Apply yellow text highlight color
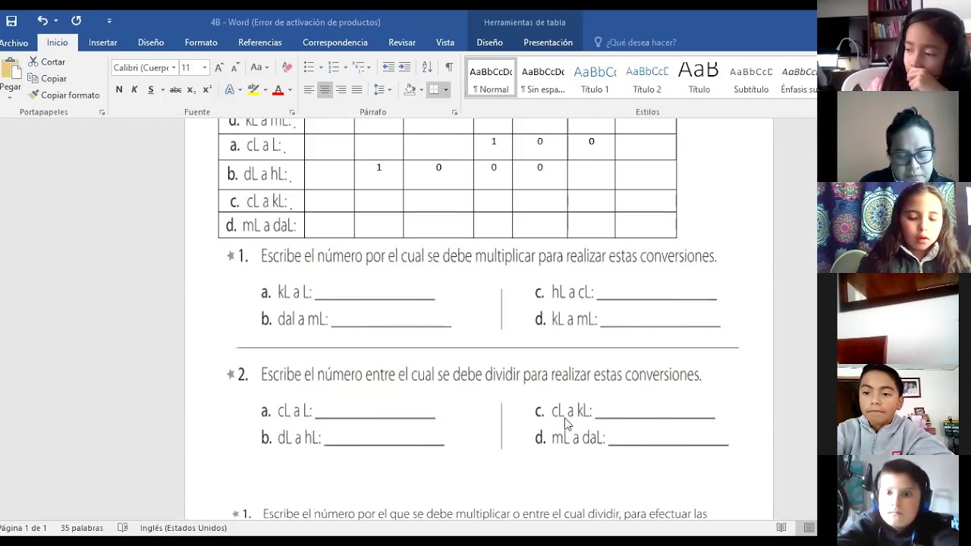Viewport: 971px width, 546px height. coord(253,90)
